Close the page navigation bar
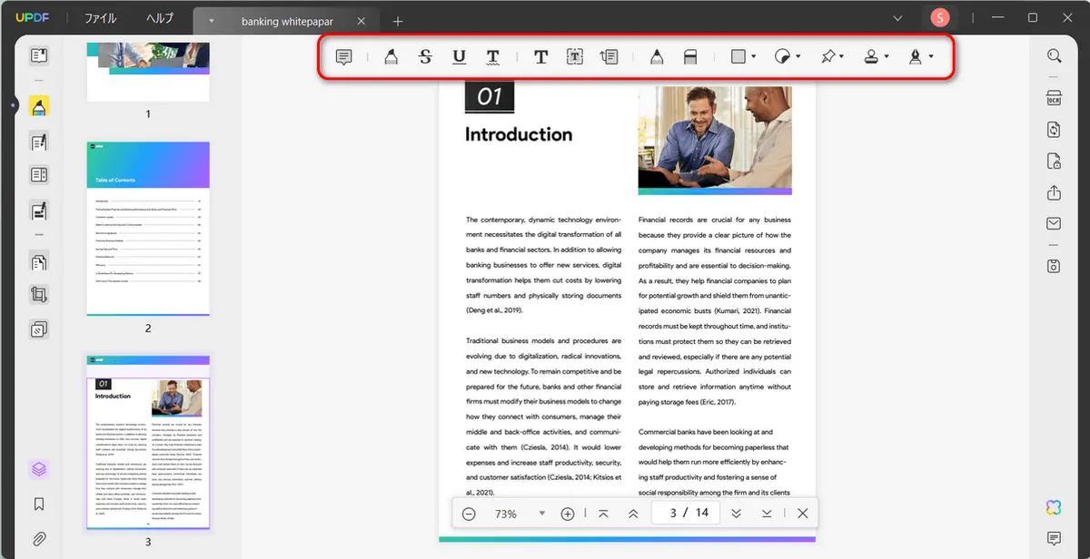The image size is (1090, 559). 802,514
